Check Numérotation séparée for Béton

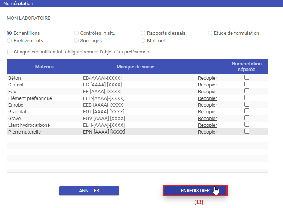click(x=247, y=77)
